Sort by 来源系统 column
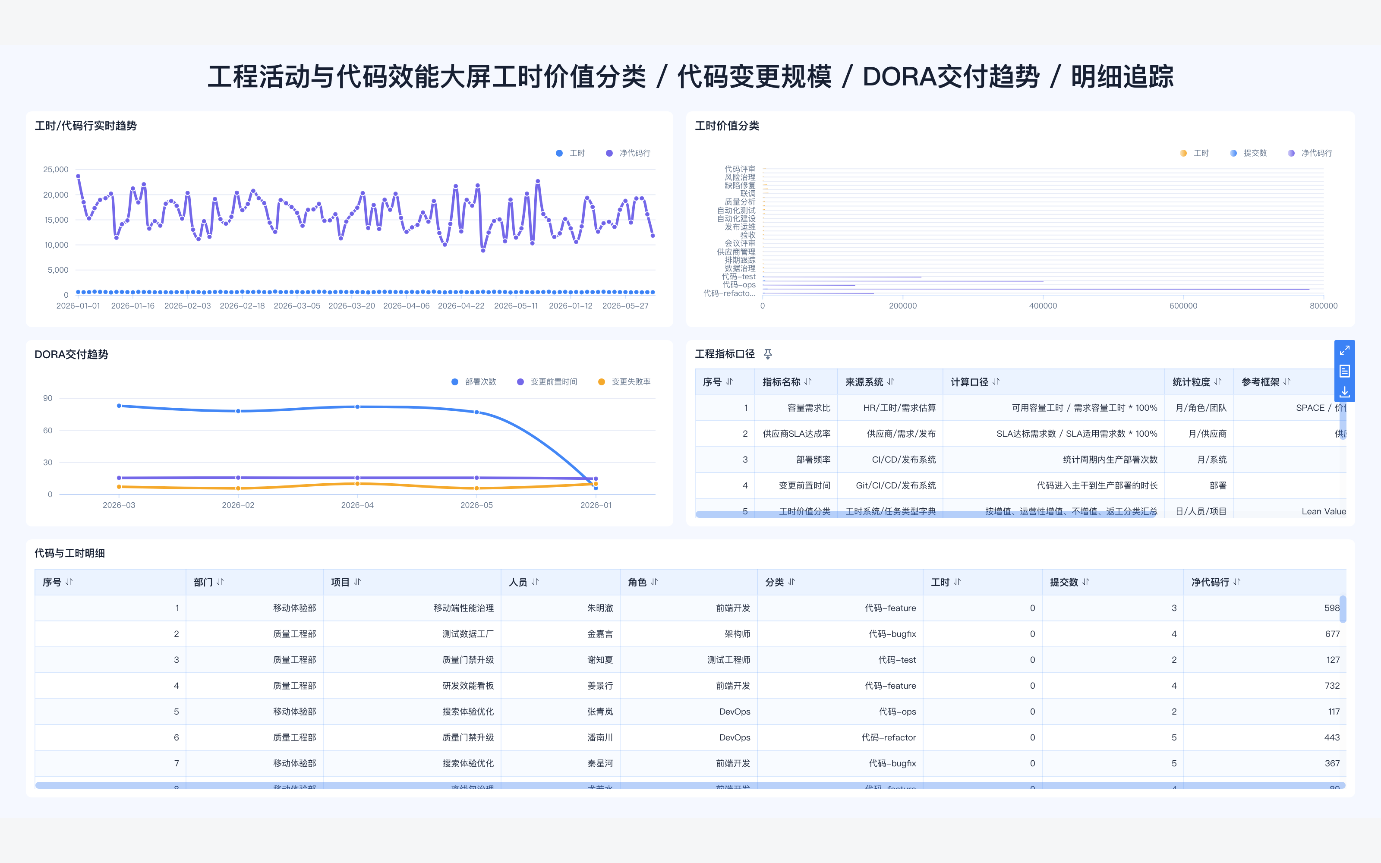Screen dimensions: 1381x863 pyautogui.click(x=891, y=382)
